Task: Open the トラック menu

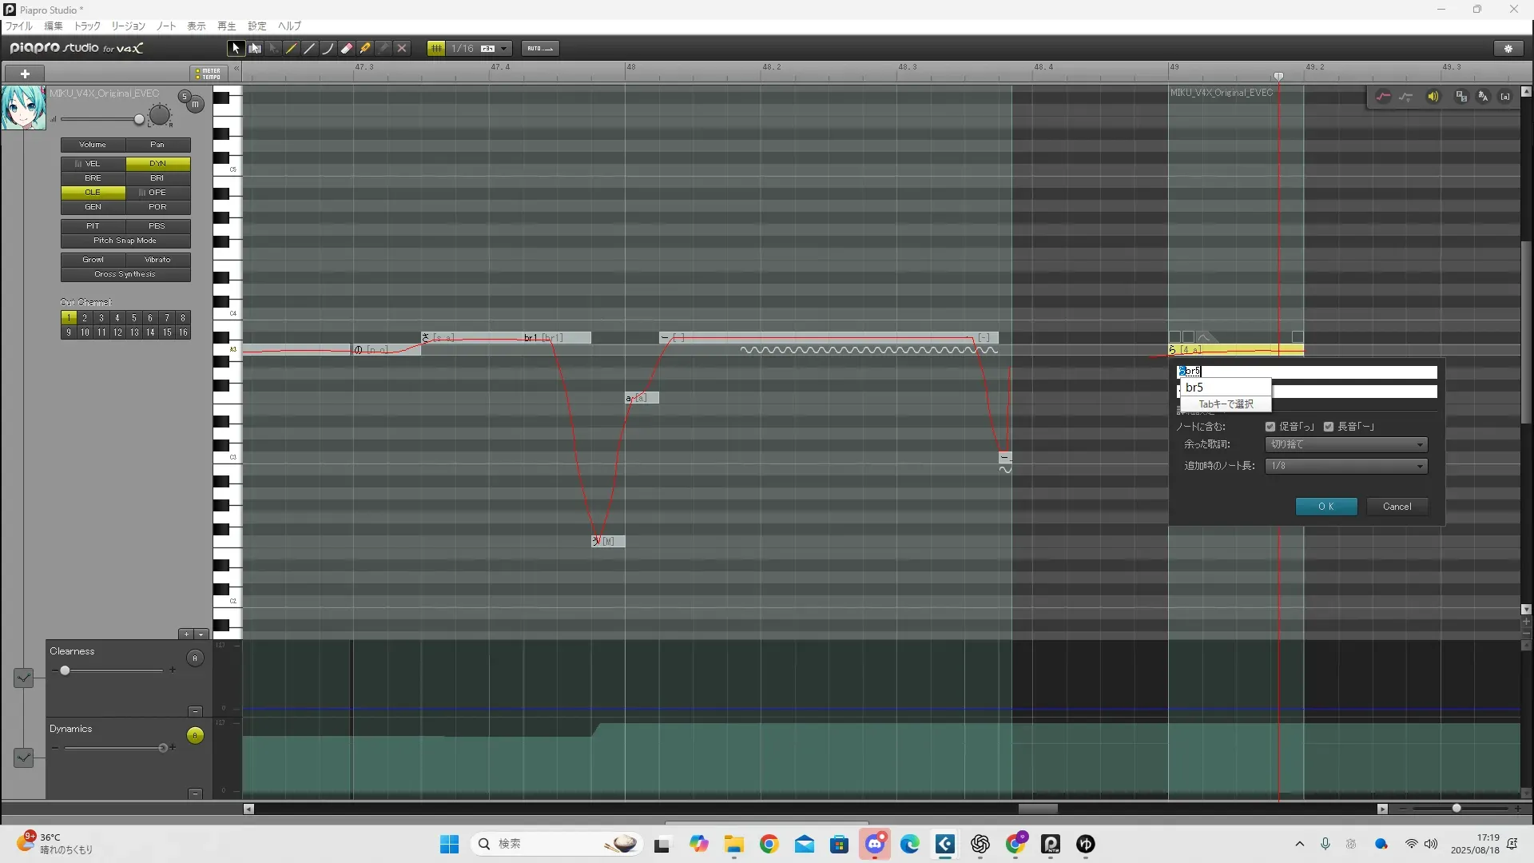Action: 87,26
